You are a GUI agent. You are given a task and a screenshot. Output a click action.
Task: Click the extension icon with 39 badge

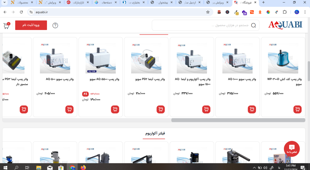[244, 12]
